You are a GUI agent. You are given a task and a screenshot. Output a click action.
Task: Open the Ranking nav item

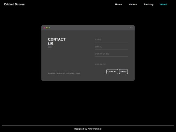[x=149, y=4]
